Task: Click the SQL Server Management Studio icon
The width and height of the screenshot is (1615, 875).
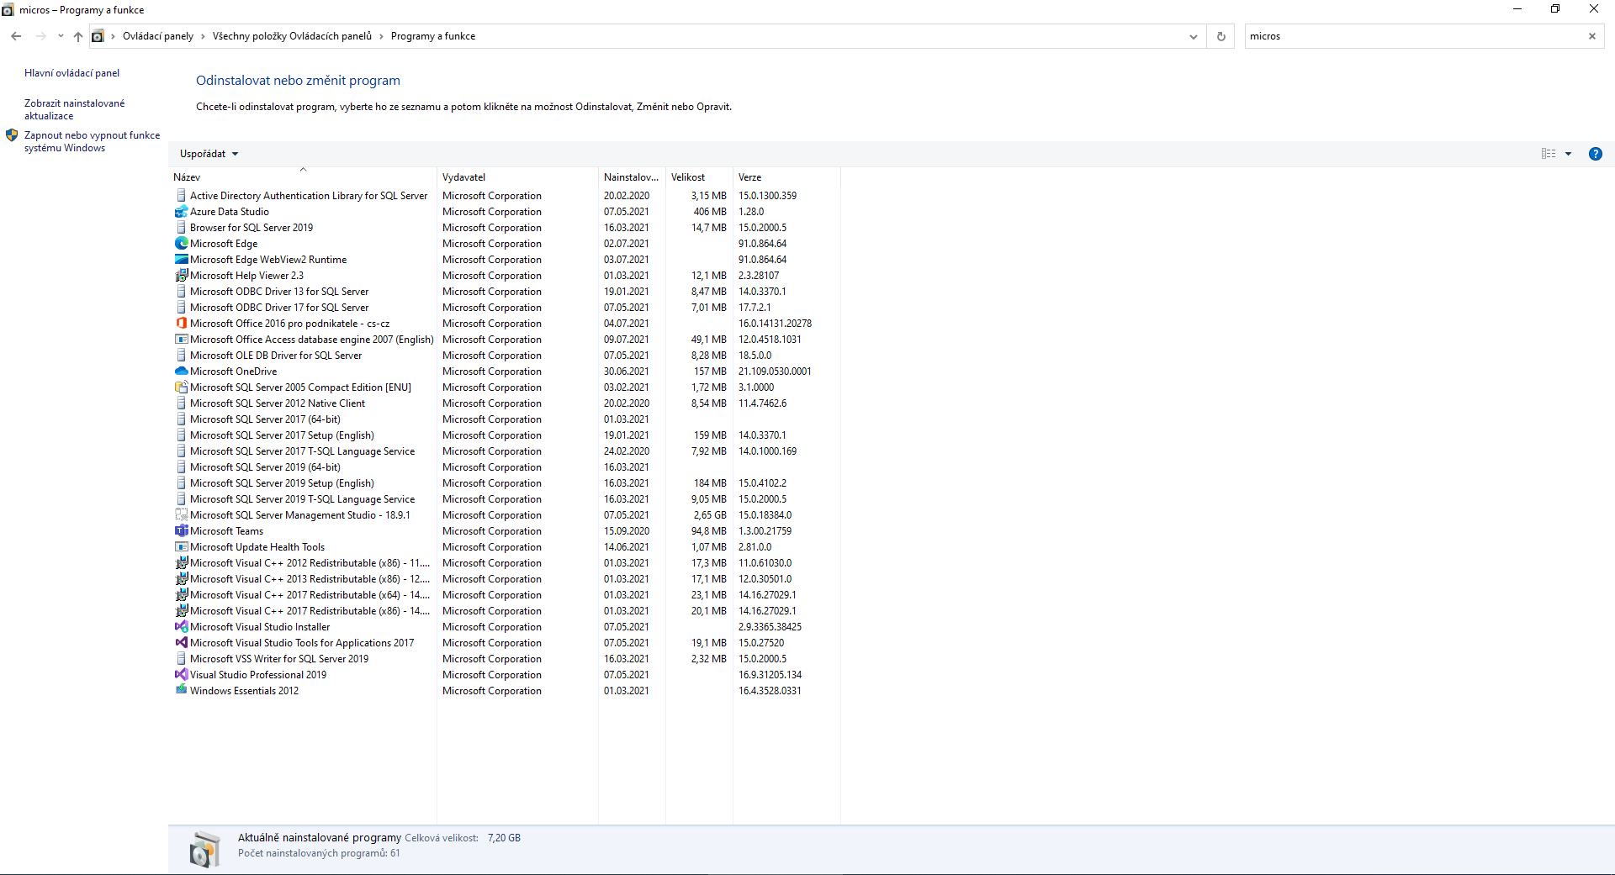Action: pos(181,515)
